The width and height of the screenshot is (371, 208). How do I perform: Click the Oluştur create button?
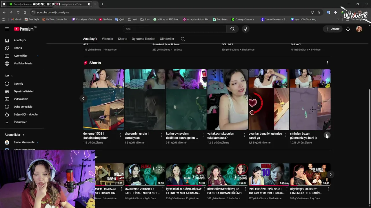[332, 29]
